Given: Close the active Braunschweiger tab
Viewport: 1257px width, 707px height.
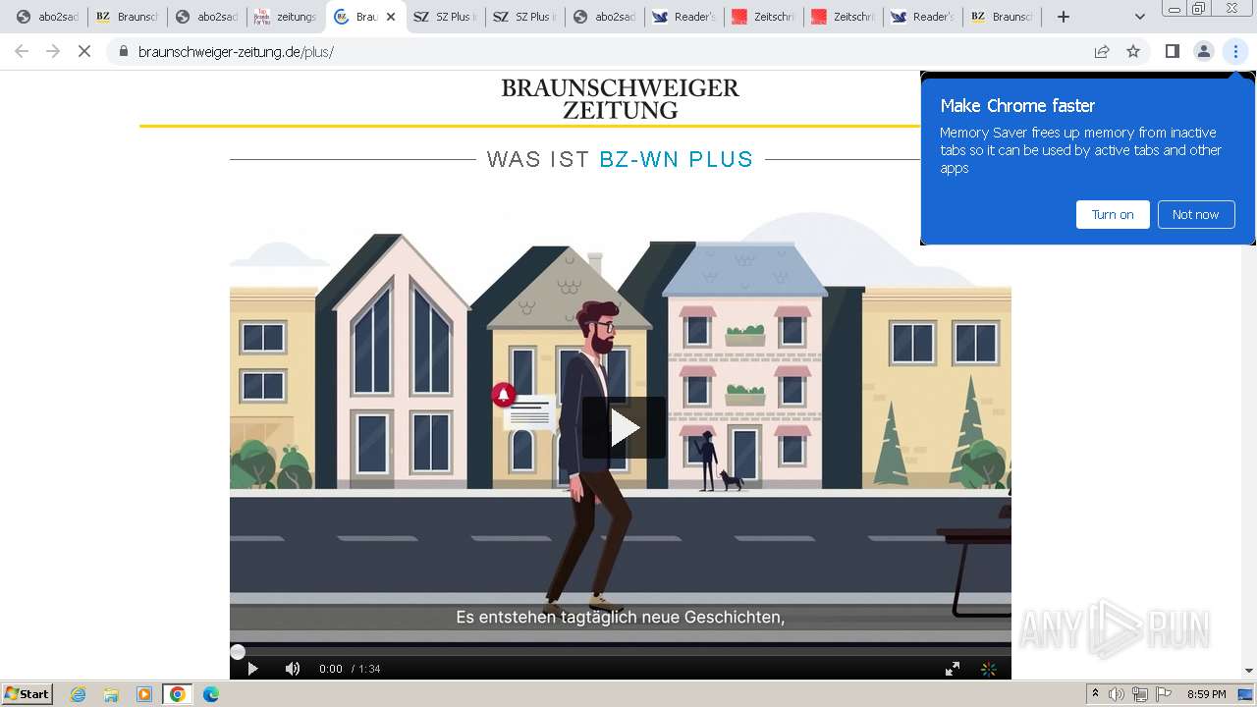Looking at the screenshot, I should pos(391,17).
